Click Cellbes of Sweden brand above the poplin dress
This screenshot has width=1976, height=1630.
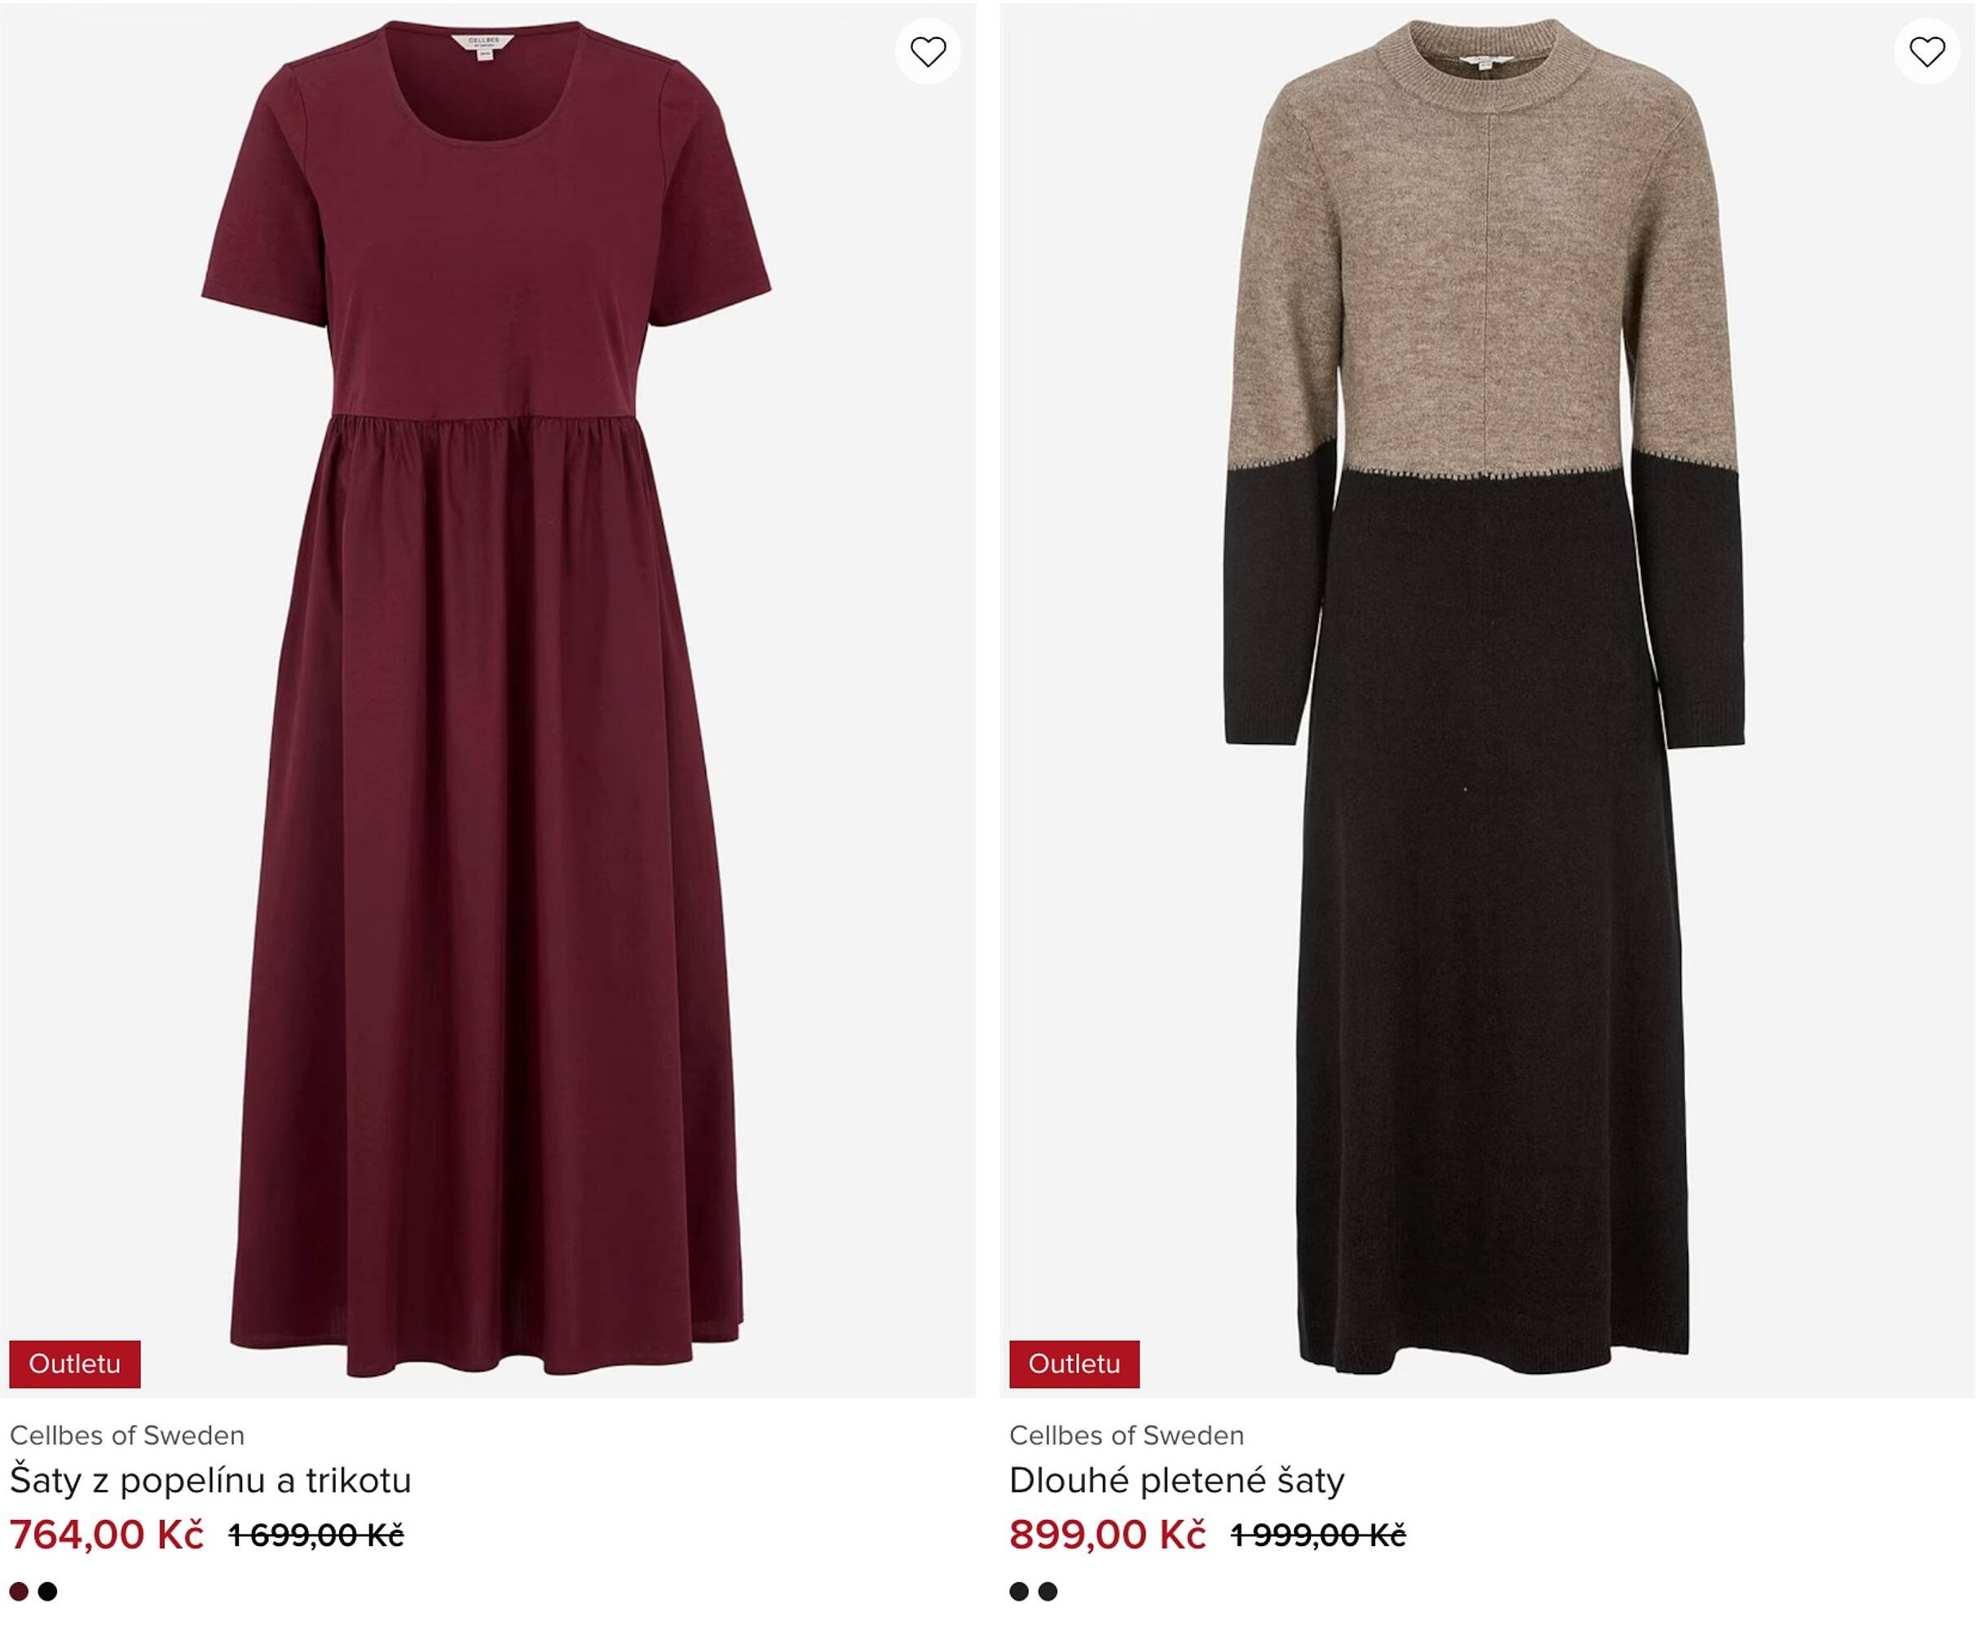coord(127,1436)
